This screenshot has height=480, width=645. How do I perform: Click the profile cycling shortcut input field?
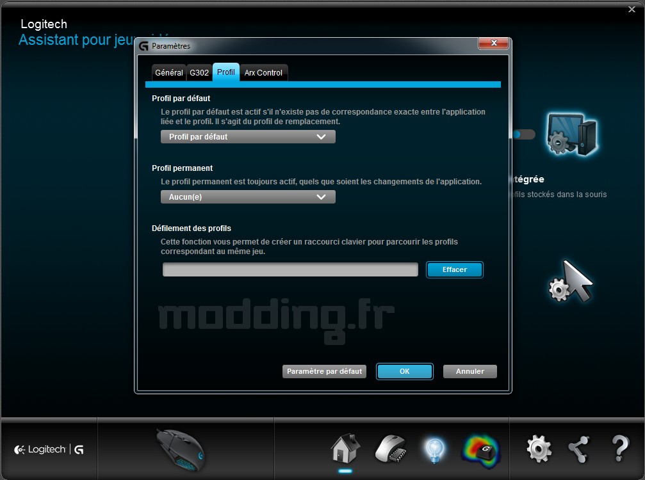(290, 269)
